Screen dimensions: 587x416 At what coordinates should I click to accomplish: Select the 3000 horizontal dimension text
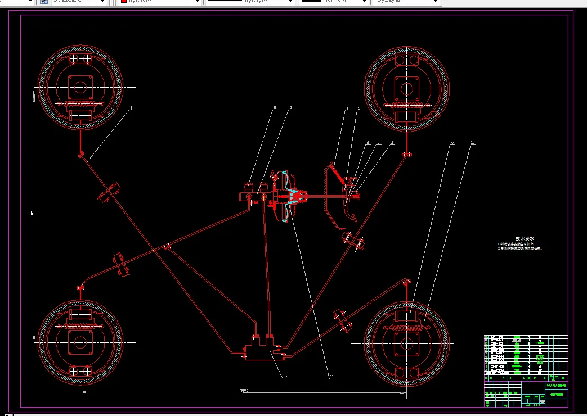point(244,390)
